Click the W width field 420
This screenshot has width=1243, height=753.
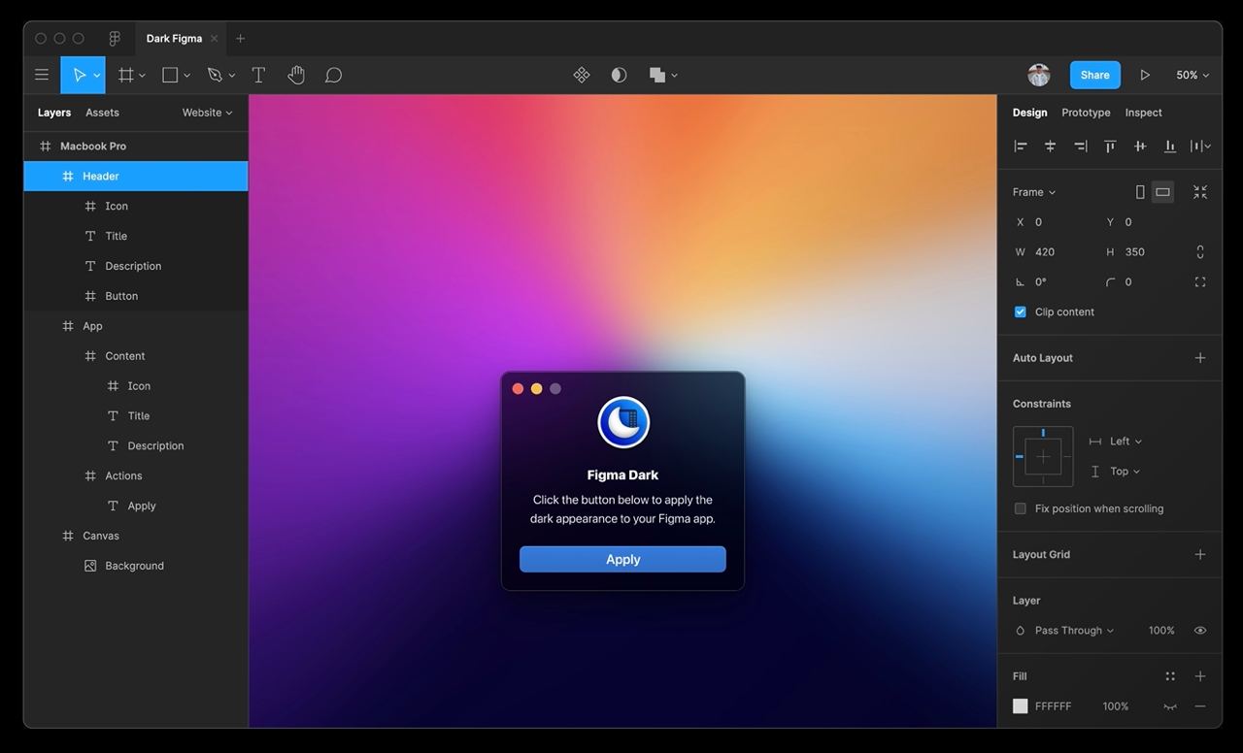pos(1045,252)
